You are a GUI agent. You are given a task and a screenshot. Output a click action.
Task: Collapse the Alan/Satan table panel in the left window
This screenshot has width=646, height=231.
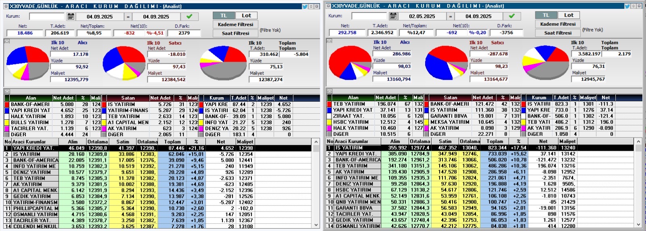pyautogui.click(x=7, y=92)
